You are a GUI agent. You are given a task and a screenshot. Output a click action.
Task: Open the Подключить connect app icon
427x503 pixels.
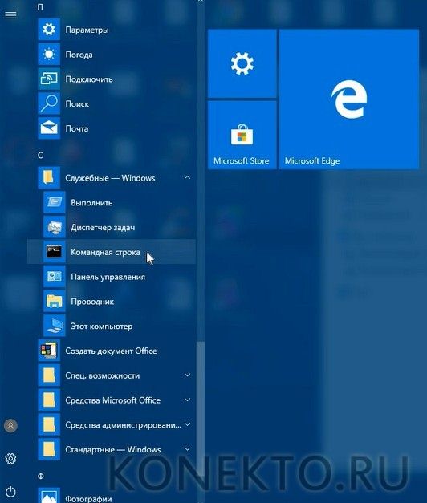[x=49, y=79]
